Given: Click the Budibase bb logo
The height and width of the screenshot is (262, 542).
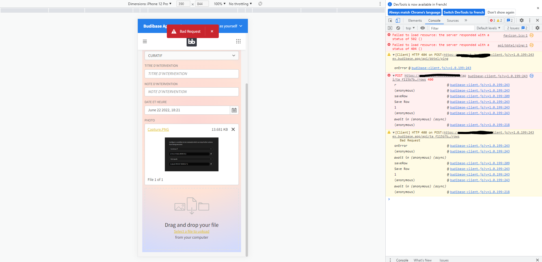Looking at the screenshot, I should [x=192, y=42].
